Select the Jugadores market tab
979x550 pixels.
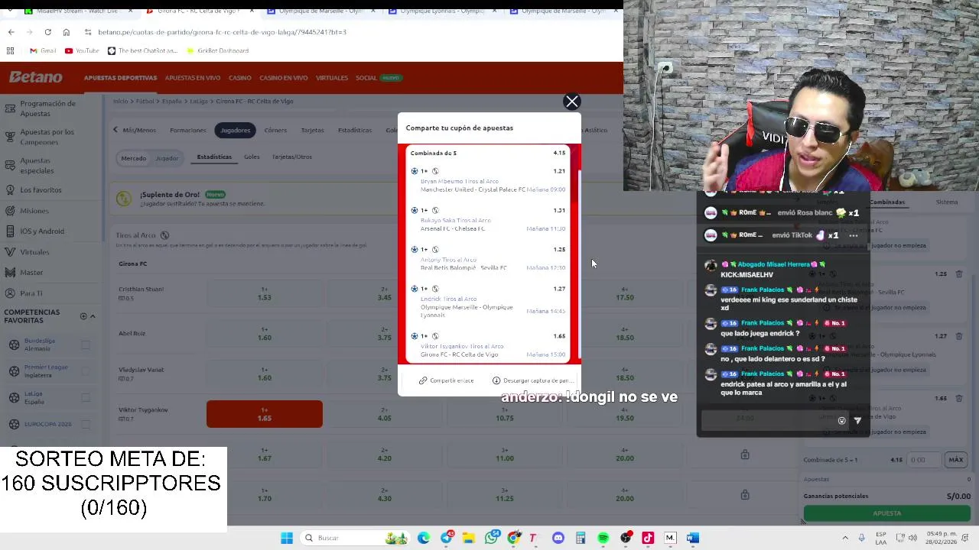tap(235, 130)
